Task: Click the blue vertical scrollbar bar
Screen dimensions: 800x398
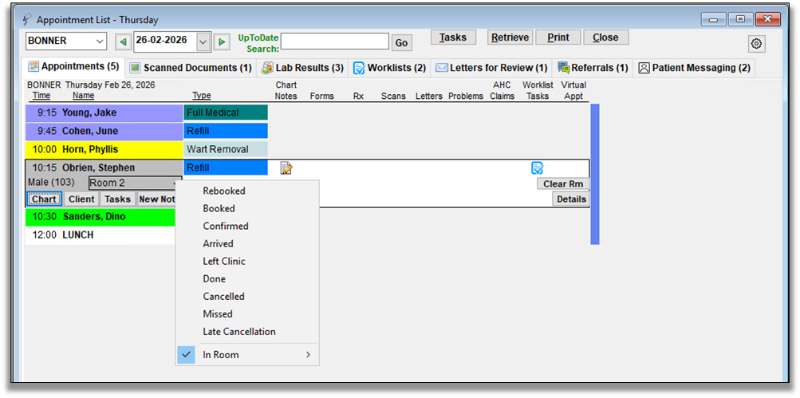Action: pyautogui.click(x=593, y=174)
